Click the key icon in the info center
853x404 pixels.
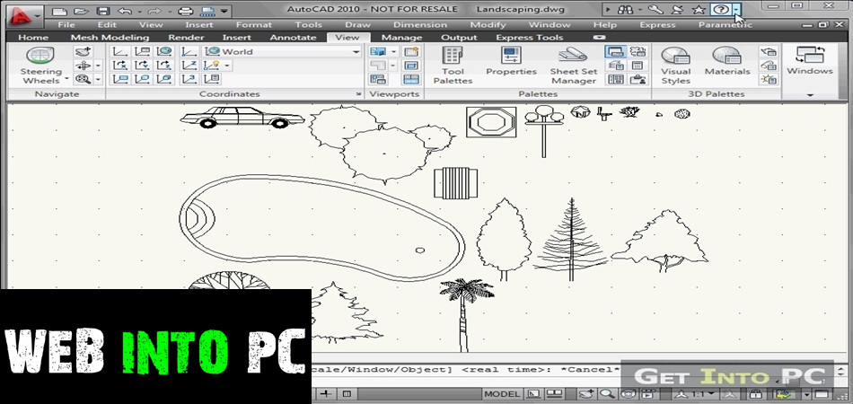click(656, 9)
